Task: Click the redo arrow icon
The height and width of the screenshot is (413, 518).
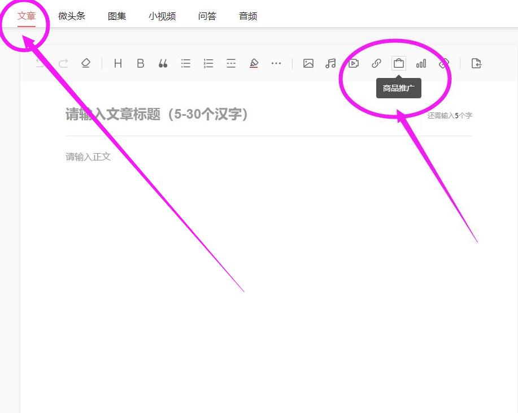Action: (63, 63)
